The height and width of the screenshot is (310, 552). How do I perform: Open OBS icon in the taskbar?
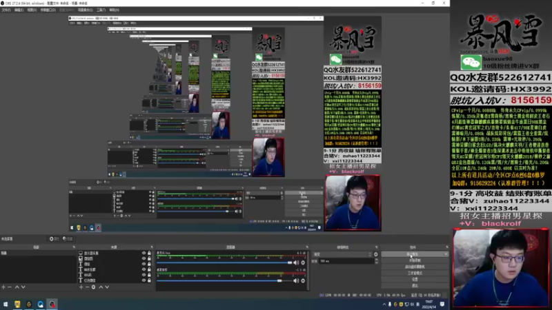[52, 304]
